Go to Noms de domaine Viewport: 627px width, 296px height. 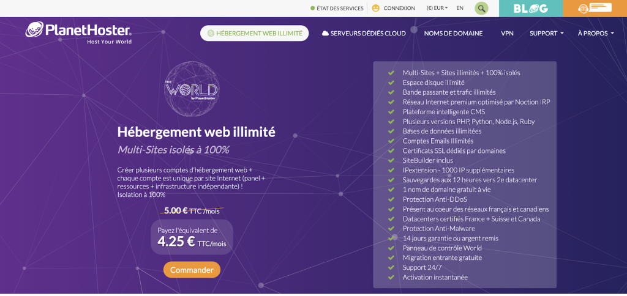[453, 34]
